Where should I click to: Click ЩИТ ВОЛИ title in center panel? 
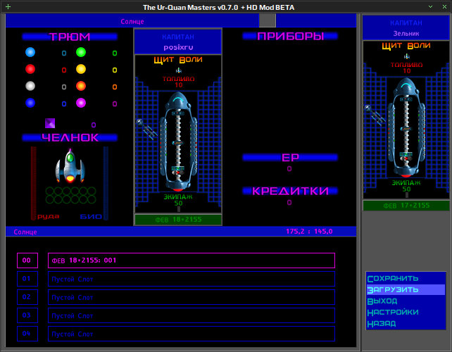coord(178,60)
